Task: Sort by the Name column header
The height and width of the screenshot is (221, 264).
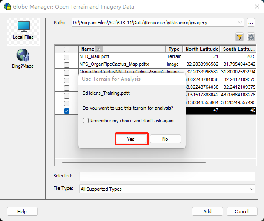Action: pyautogui.click(x=122, y=49)
